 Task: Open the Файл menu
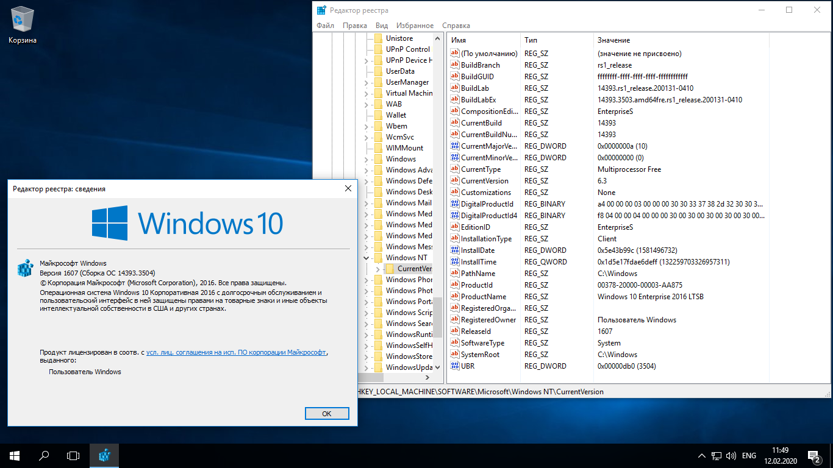coord(325,26)
